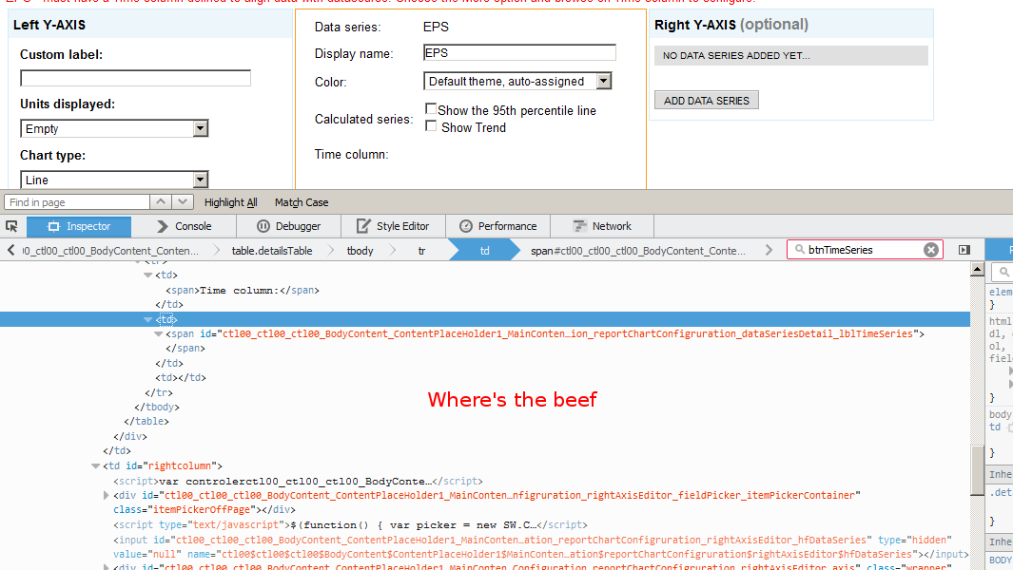Click the search magnifier in btnTimeSeries field
The width and height of the screenshot is (1013, 570).
800,249
